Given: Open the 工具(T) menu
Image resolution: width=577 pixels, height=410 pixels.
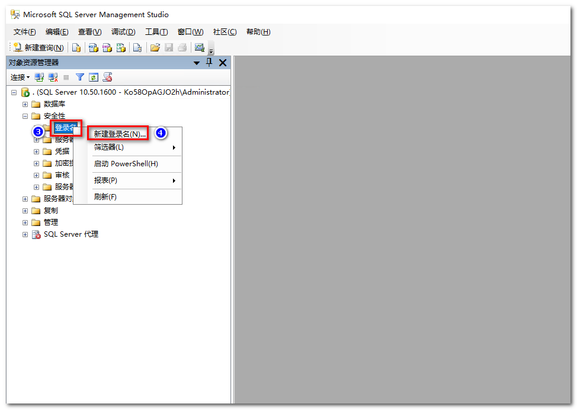Looking at the screenshot, I should 156,32.
